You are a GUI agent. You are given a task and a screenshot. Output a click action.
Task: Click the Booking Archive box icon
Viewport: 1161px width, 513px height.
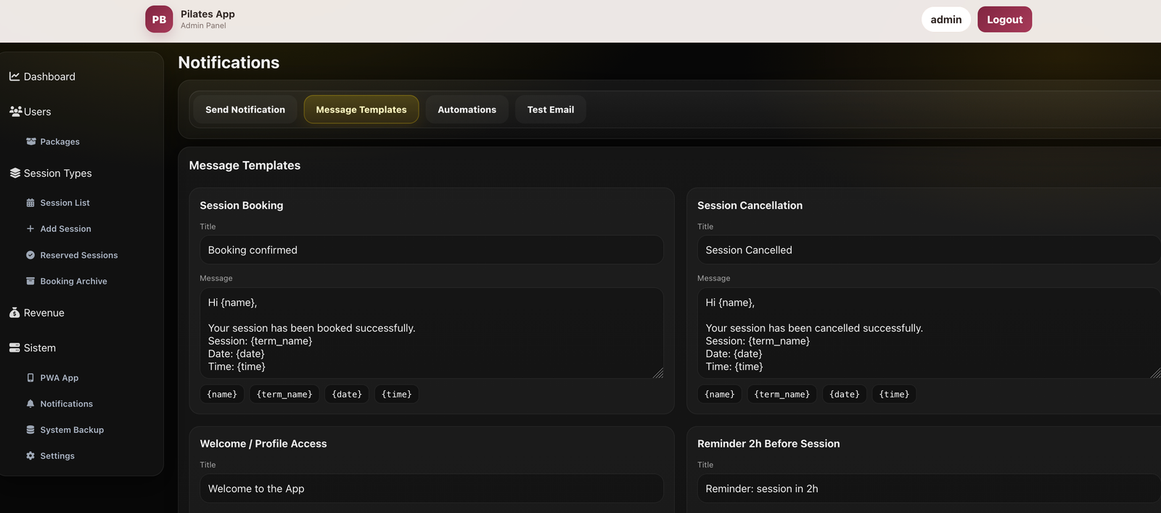(30, 281)
